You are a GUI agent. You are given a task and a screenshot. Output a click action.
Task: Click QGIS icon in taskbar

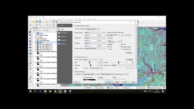click(x=60, y=91)
